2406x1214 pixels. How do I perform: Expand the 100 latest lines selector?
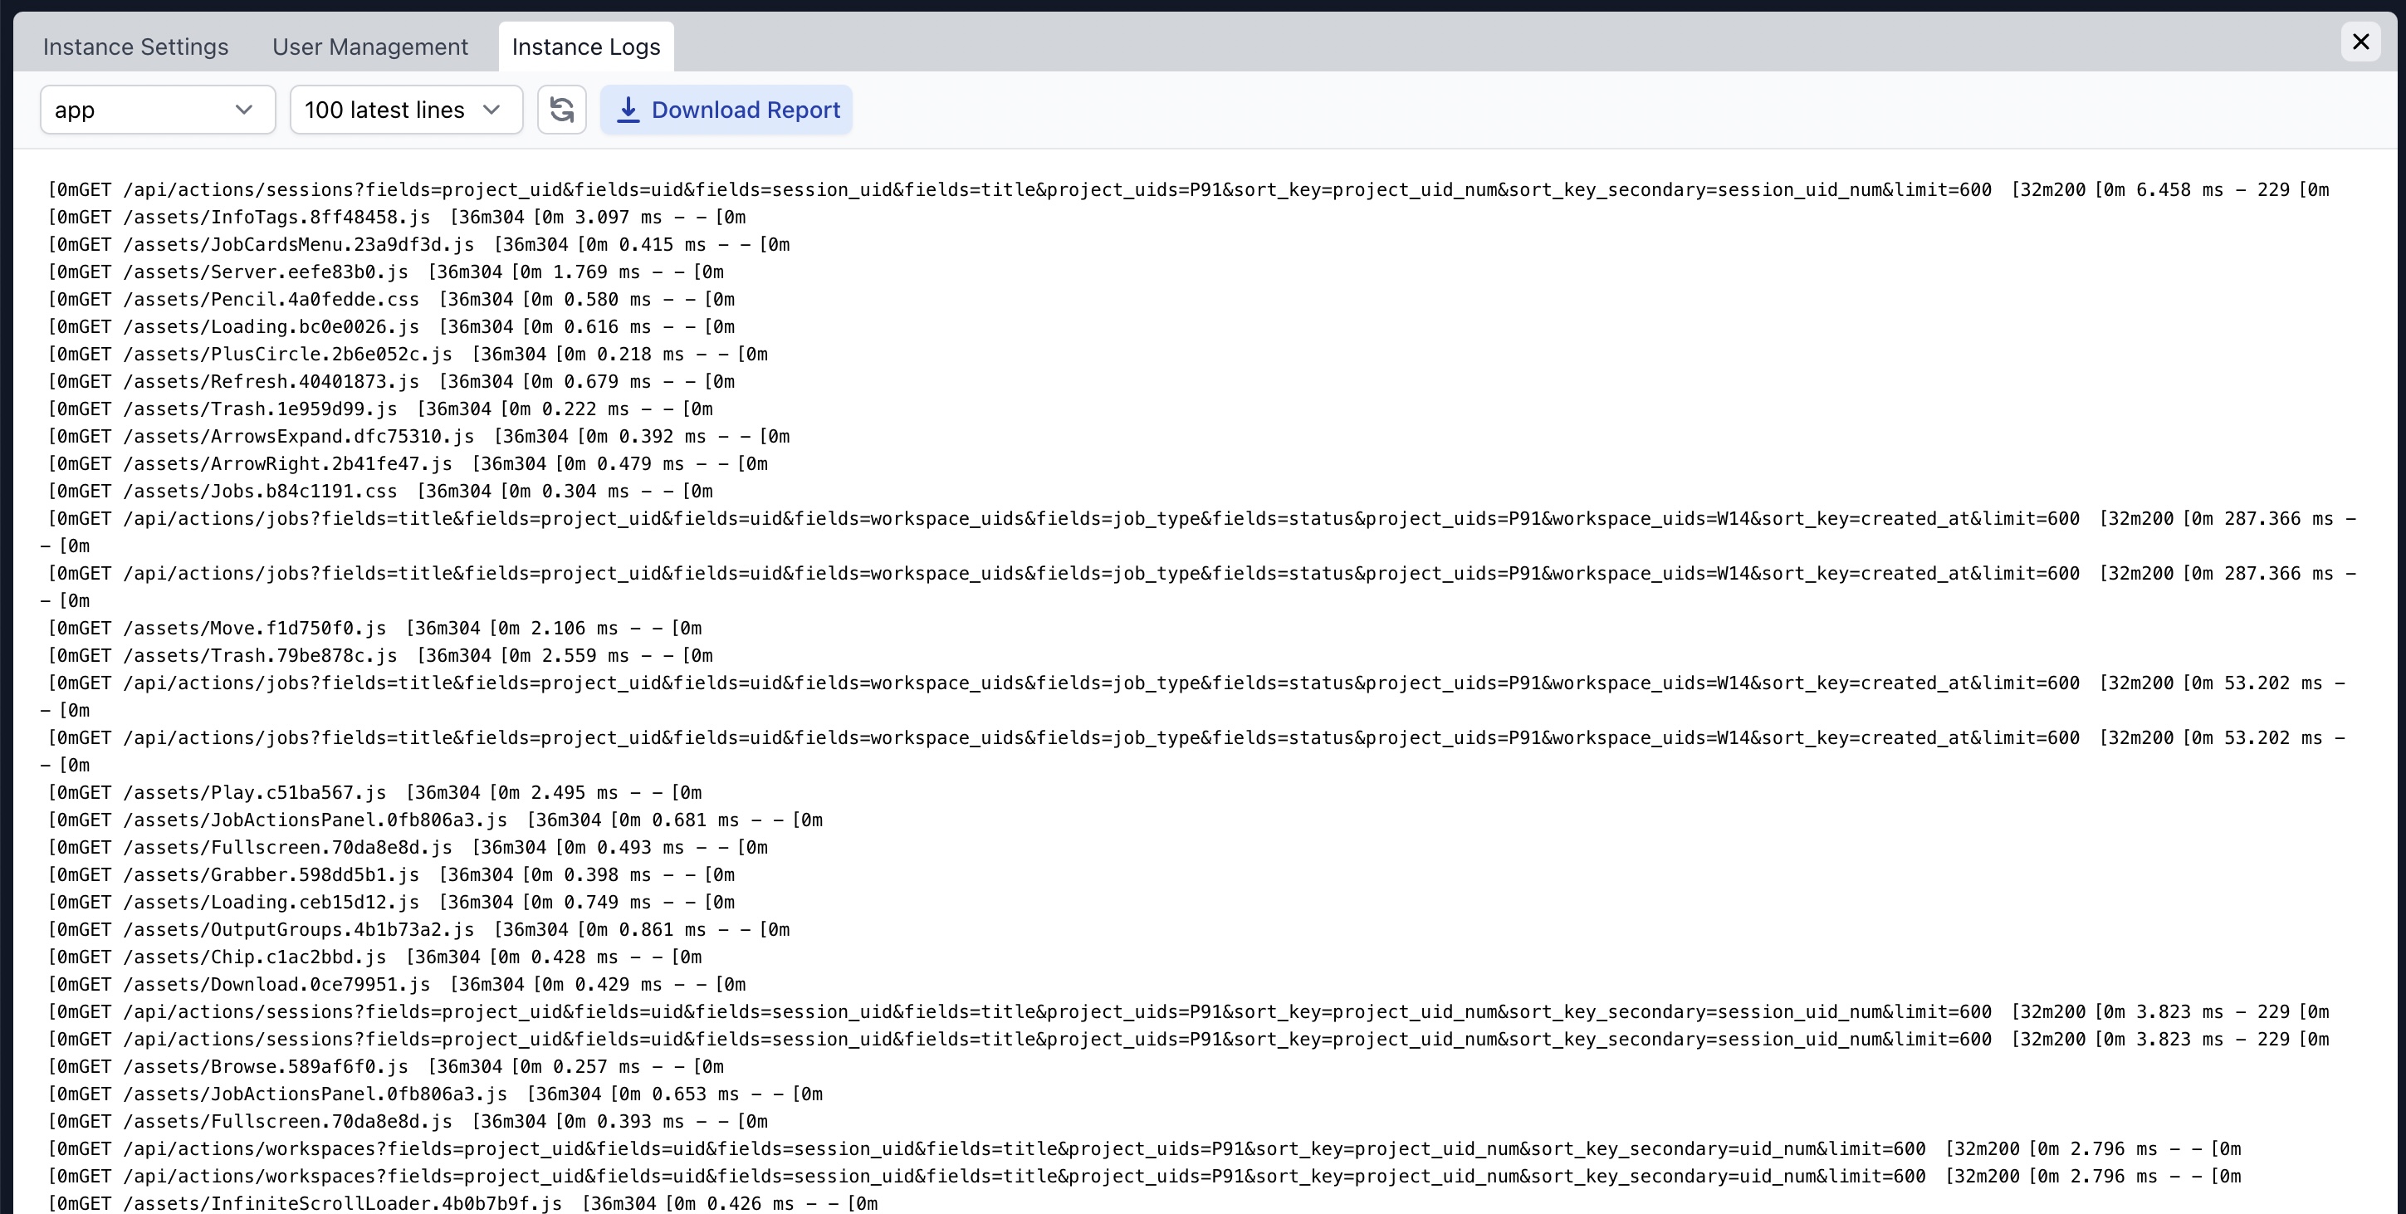click(x=405, y=110)
